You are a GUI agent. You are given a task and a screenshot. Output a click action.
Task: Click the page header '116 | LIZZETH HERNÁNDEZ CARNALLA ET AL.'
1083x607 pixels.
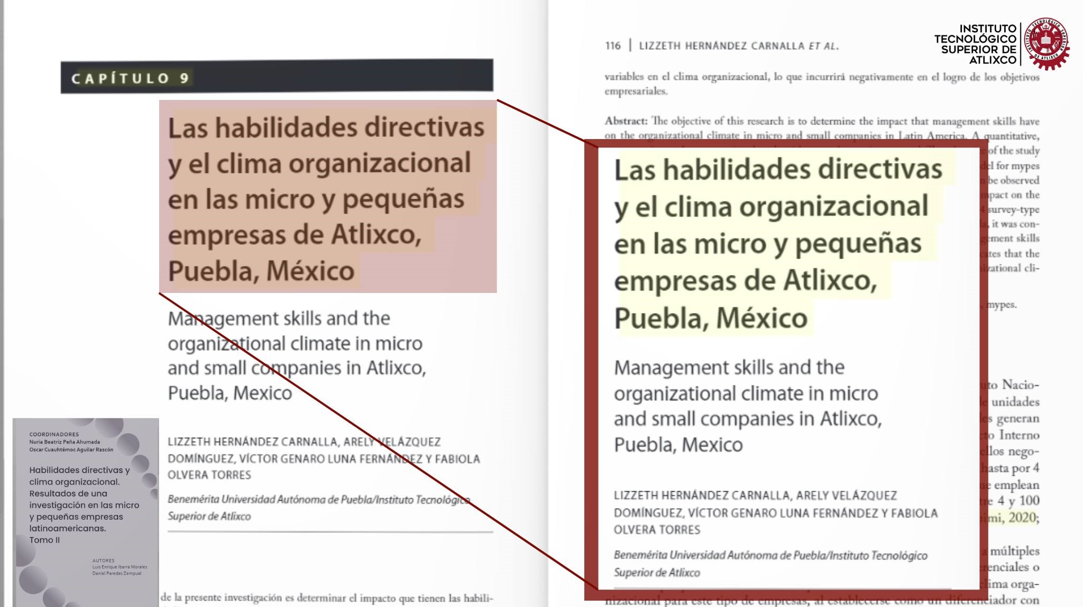(x=722, y=46)
